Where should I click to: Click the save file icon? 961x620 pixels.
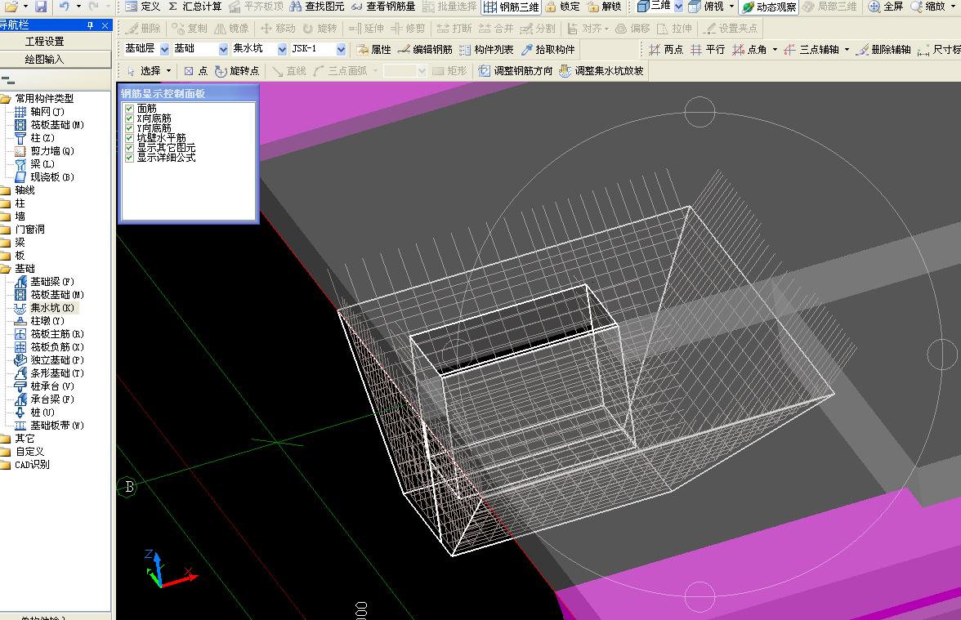click(x=41, y=7)
